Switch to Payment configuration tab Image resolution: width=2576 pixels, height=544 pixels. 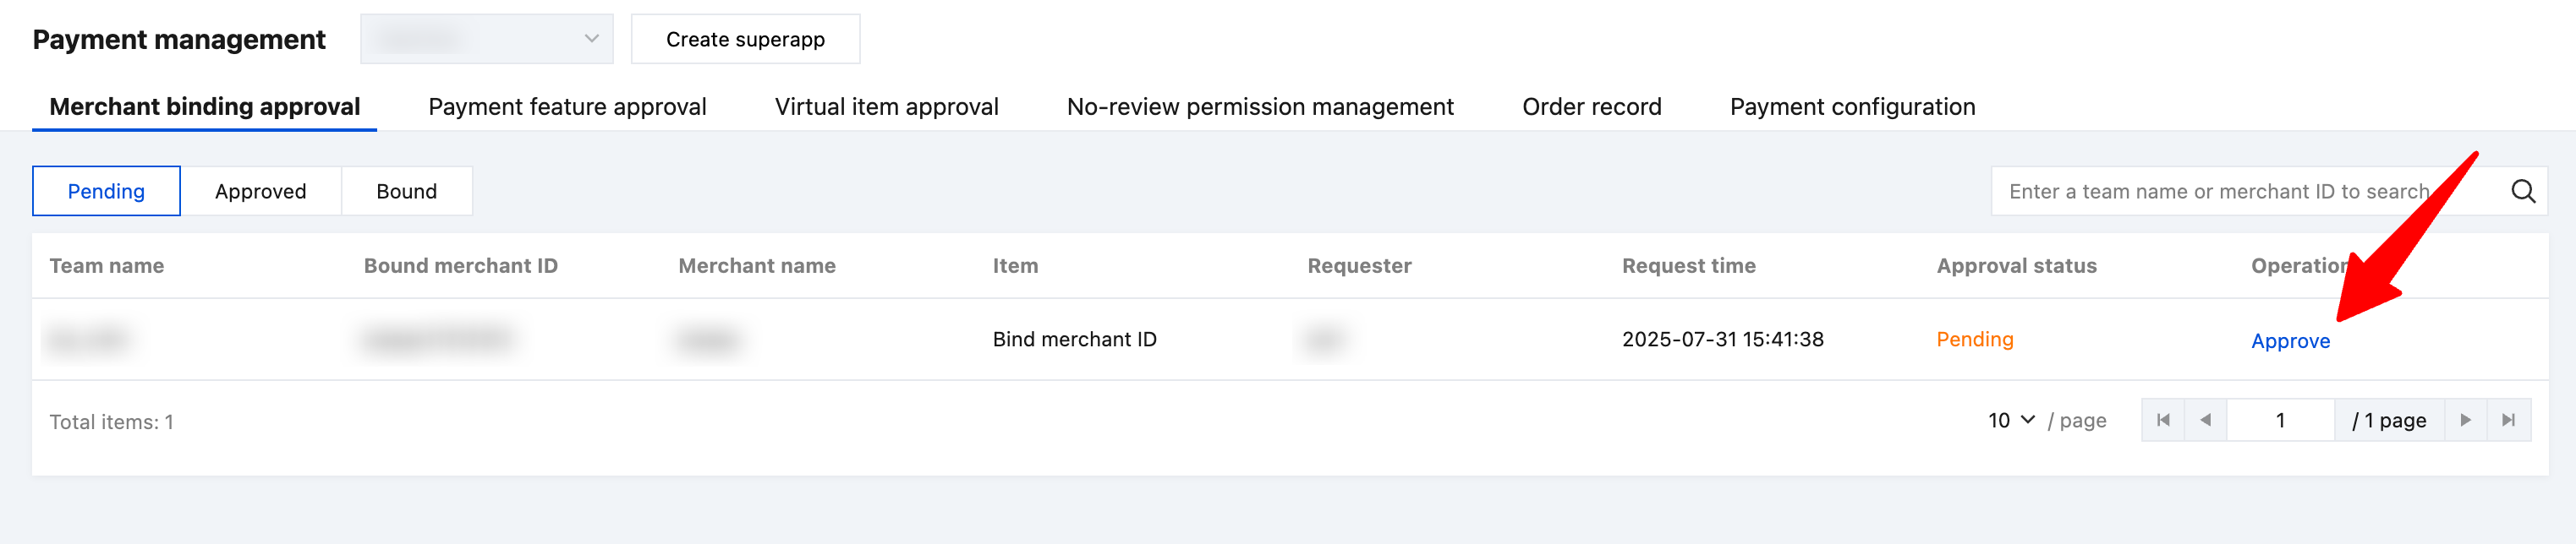(x=1852, y=106)
